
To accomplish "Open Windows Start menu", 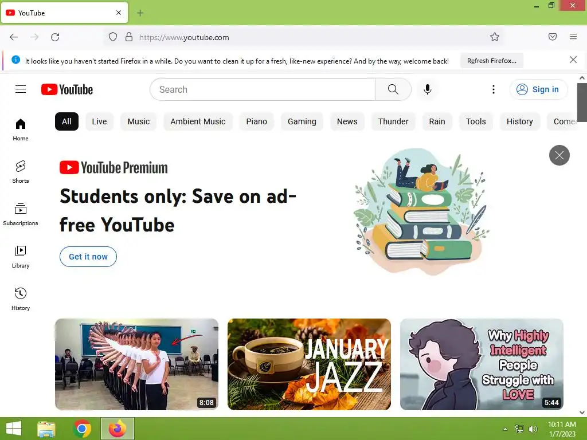I will pyautogui.click(x=14, y=429).
